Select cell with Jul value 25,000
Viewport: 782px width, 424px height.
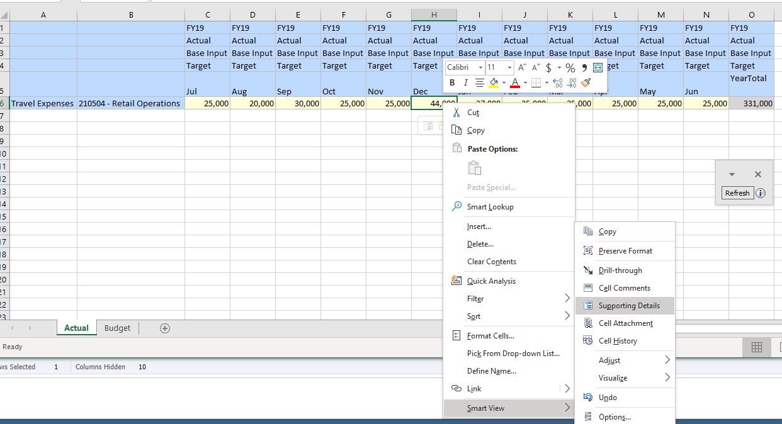(x=208, y=104)
